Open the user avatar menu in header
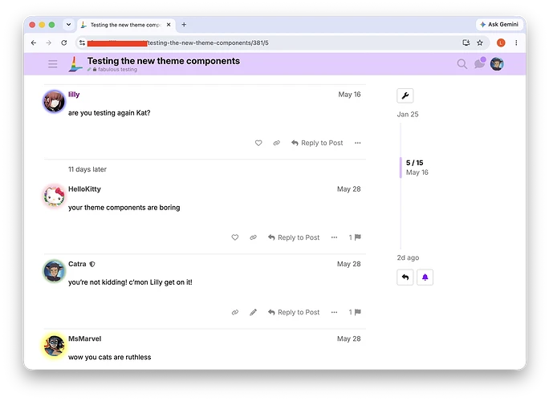The width and height of the screenshot is (549, 401). (497, 64)
